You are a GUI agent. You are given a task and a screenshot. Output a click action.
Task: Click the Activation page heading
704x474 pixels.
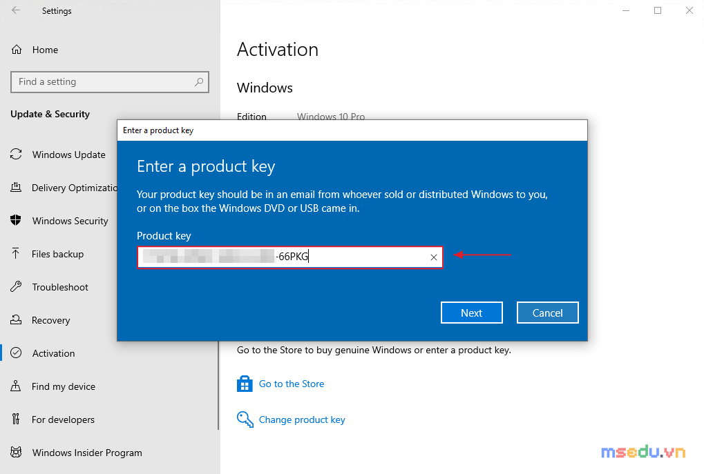[x=278, y=49]
